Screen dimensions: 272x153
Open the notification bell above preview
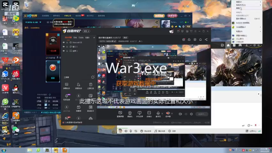click(x=200, y=40)
